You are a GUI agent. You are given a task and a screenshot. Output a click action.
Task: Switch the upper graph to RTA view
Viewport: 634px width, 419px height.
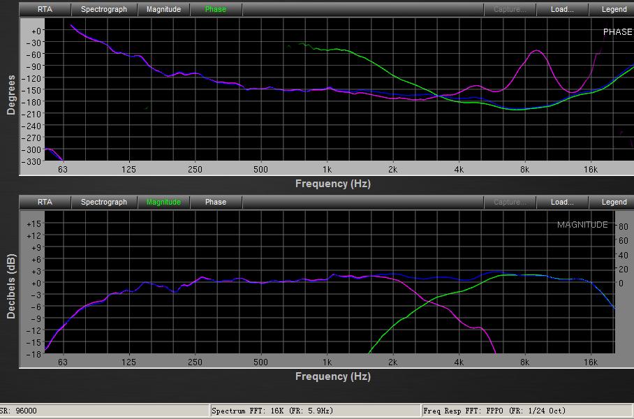coord(45,10)
